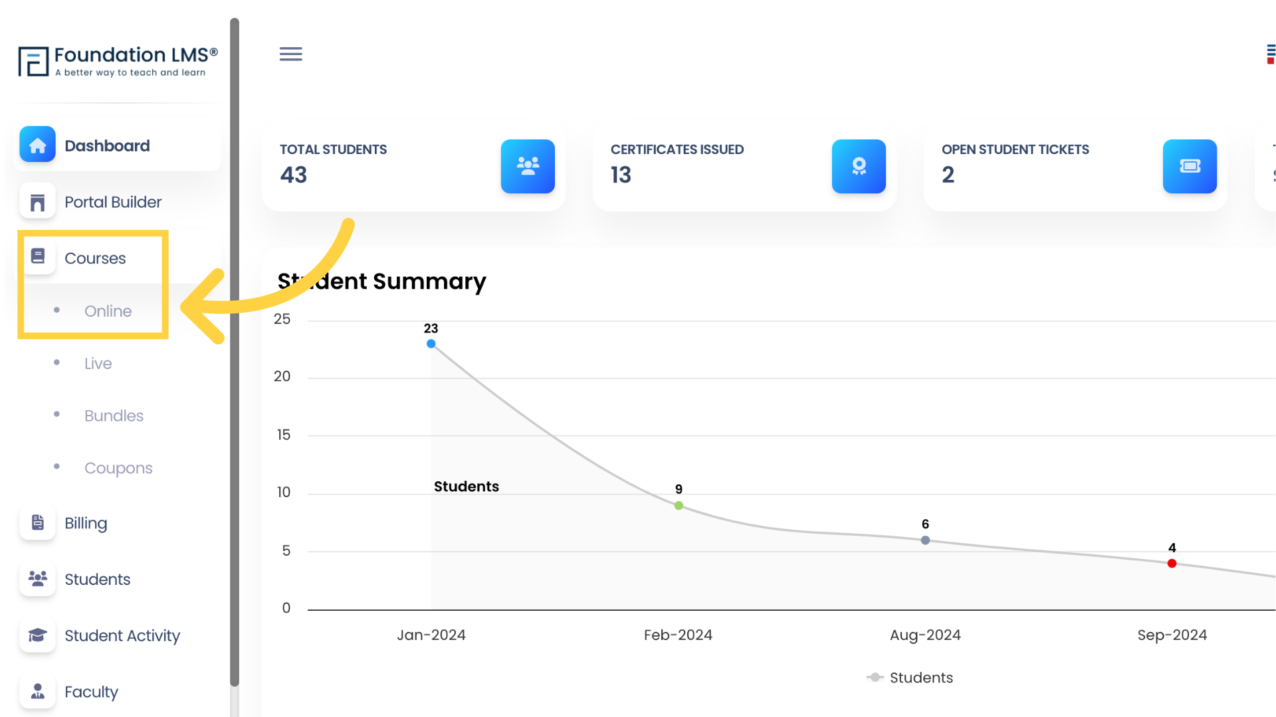Click the Open Student Tickets icon
Viewport: 1276px width, 717px height.
[1189, 165]
